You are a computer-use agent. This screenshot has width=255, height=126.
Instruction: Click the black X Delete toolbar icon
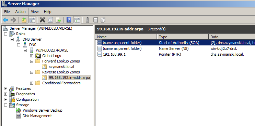(x=43, y=20)
